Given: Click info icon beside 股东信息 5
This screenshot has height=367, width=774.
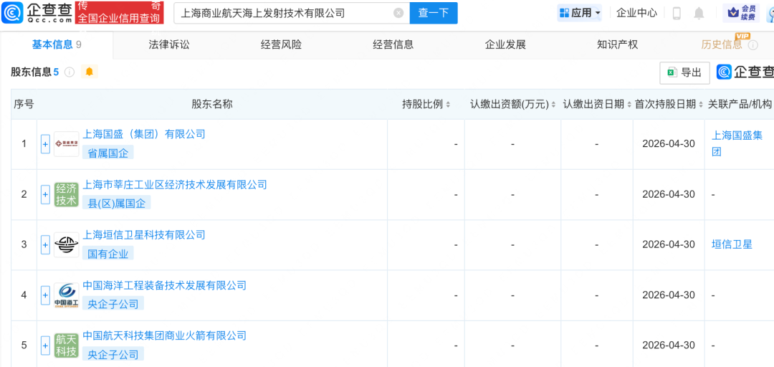Looking at the screenshot, I should coord(70,72).
